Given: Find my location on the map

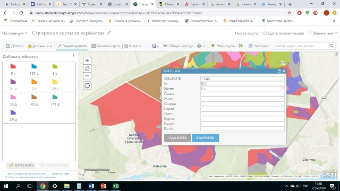Looking at the screenshot, I should 87,85.
